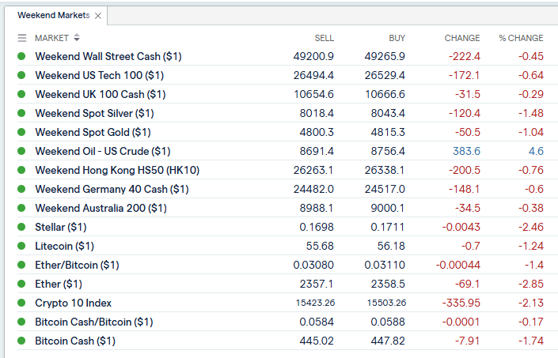Open Weekend Oil - US Crude ($1) market
558x358 pixels.
(102, 151)
